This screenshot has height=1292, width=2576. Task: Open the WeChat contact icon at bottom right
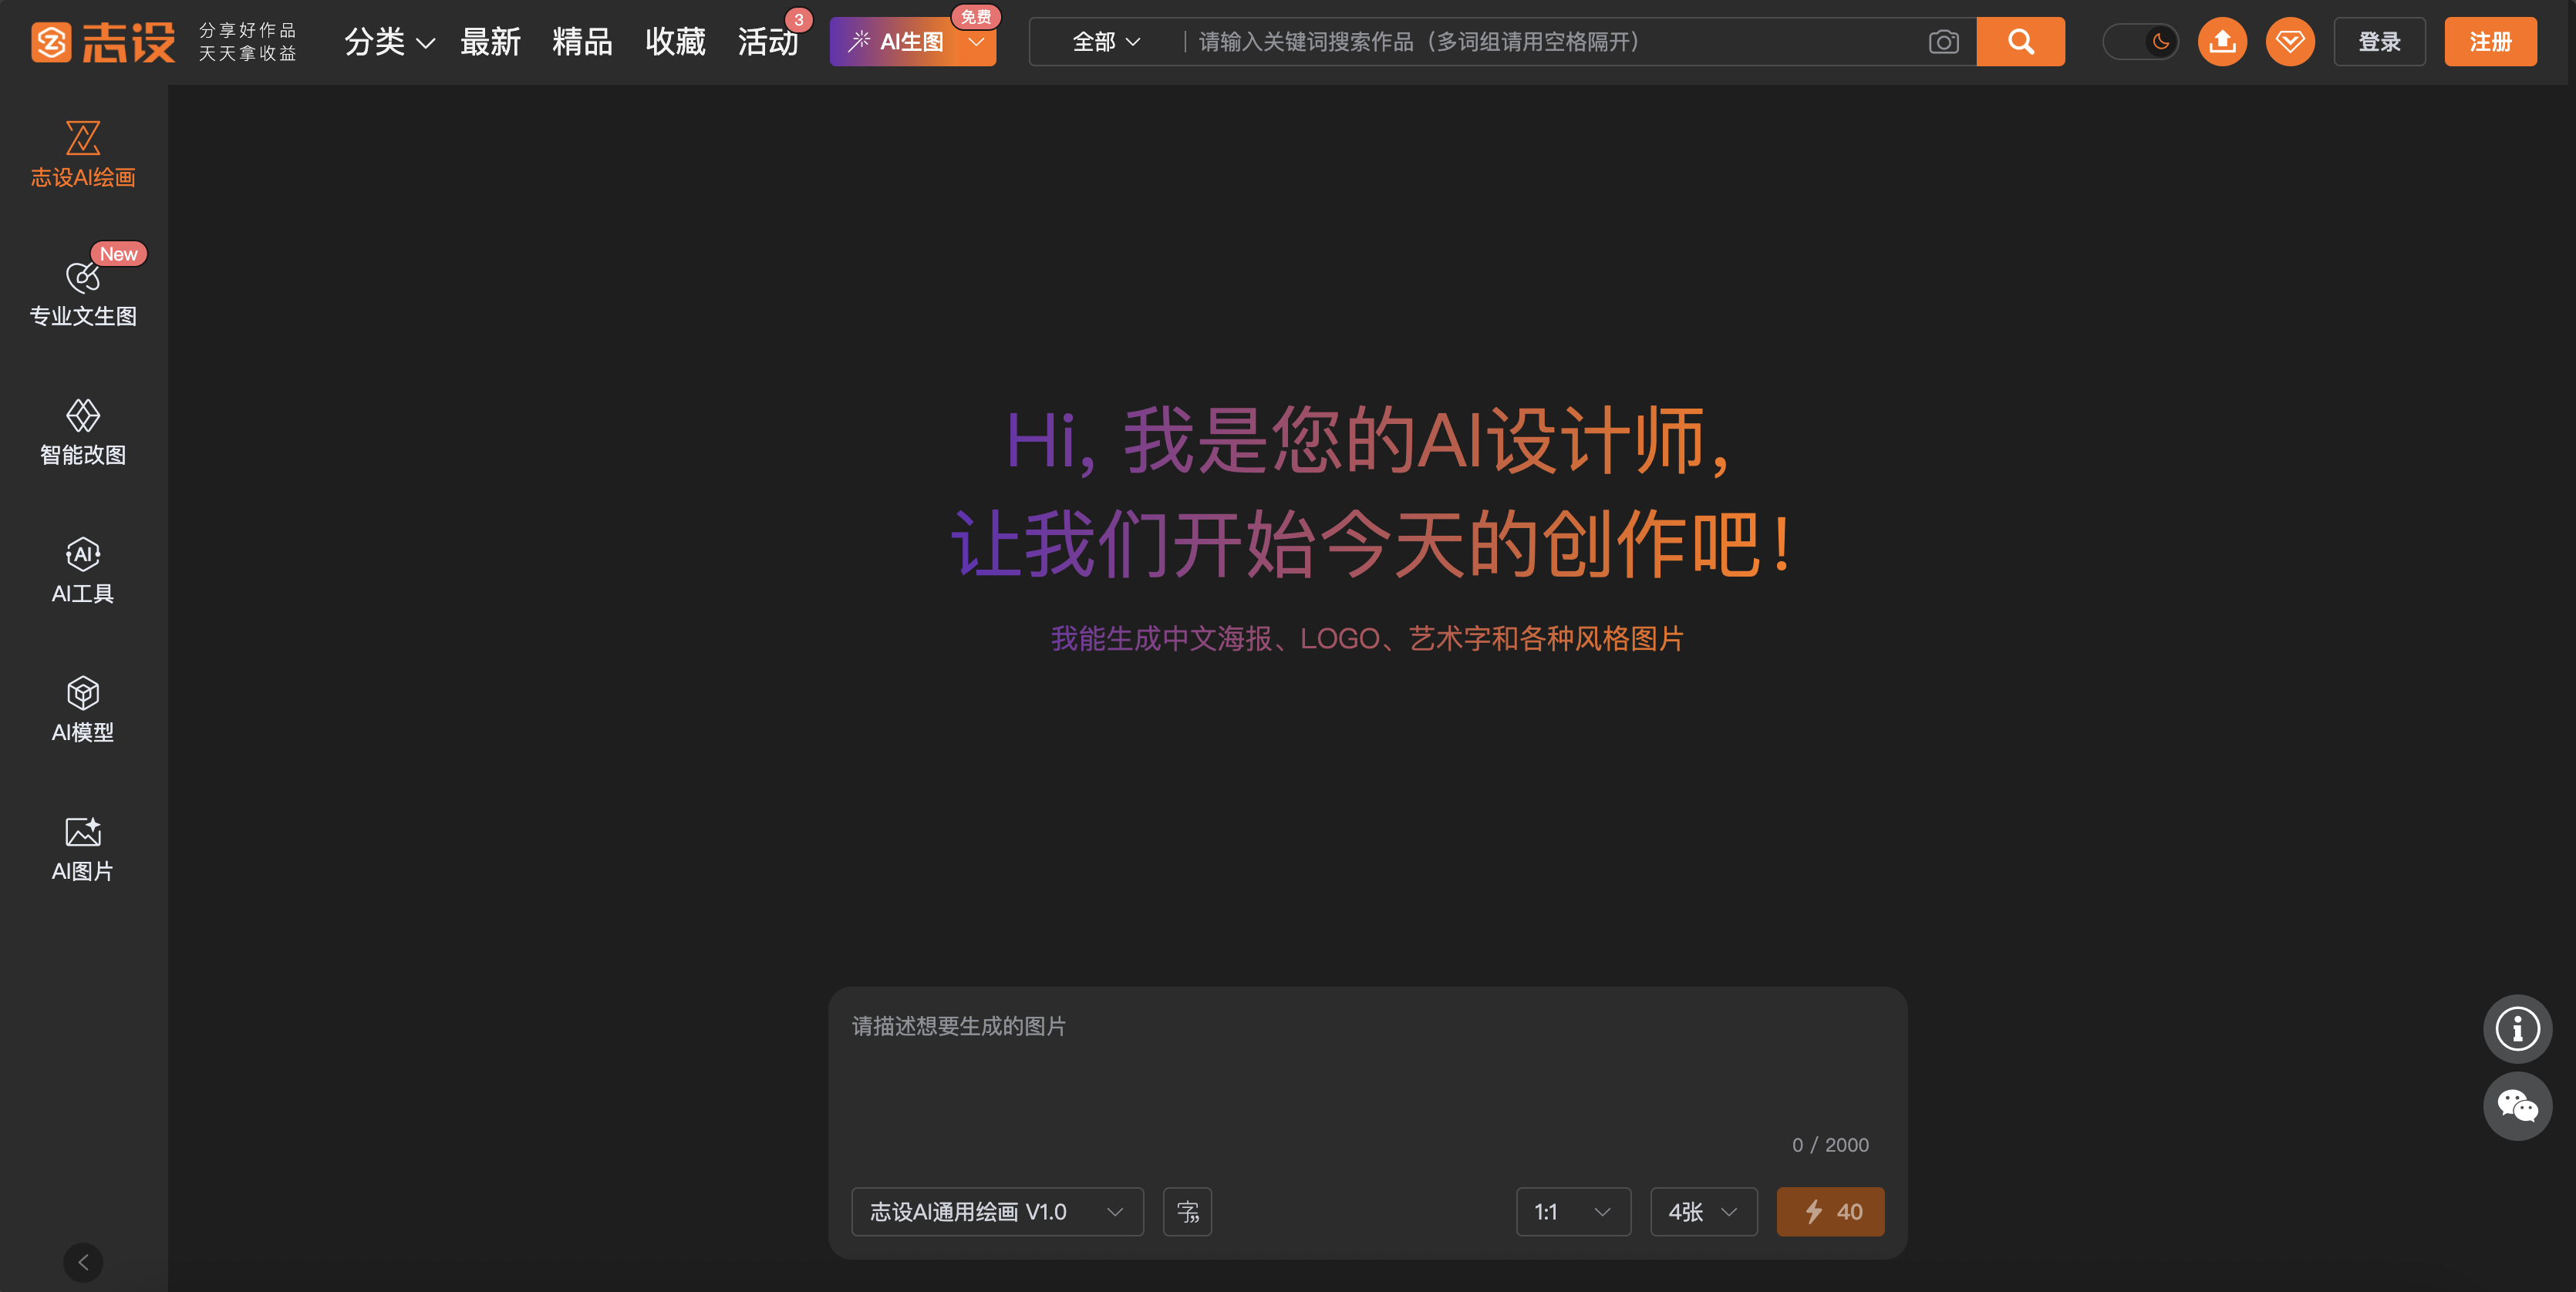2518,1106
